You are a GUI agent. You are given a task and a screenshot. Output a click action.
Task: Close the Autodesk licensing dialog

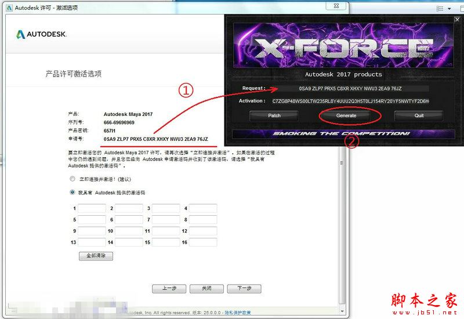336,5
